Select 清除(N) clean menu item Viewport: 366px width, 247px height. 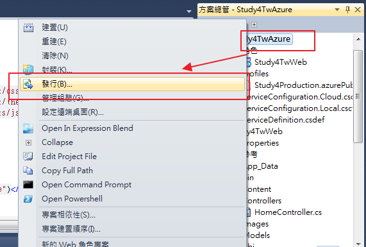click(x=55, y=56)
